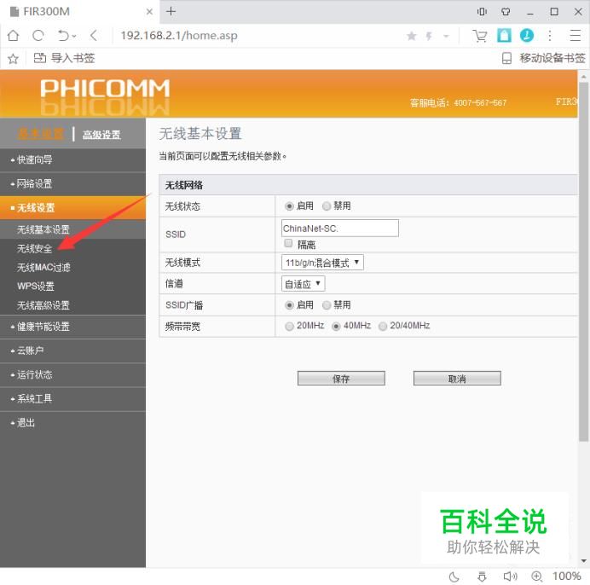Screen dimensions: 590x585
Task: Bookmark page with star in address bar
Action: coord(412,36)
